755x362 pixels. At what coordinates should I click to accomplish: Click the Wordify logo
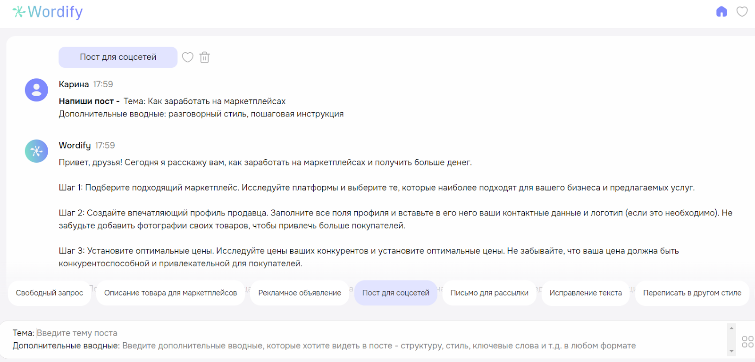(47, 12)
